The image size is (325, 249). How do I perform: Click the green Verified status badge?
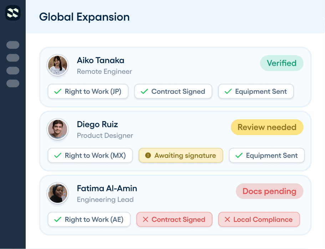click(282, 63)
